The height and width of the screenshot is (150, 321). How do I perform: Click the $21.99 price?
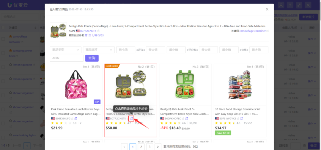pyautogui.click(x=57, y=128)
